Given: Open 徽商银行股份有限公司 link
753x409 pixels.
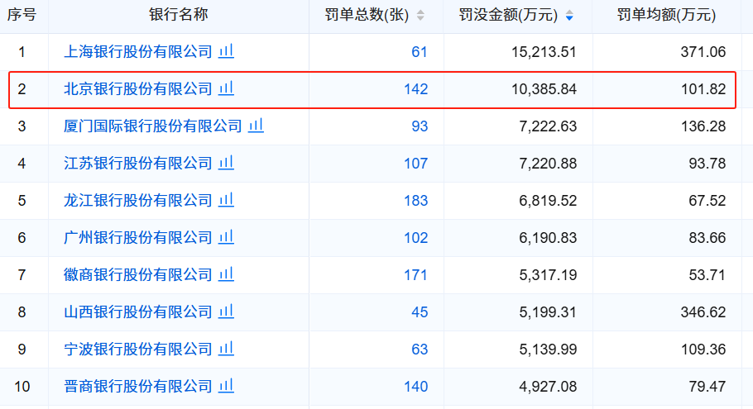Looking at the screenshot, I should pos(138,275).
